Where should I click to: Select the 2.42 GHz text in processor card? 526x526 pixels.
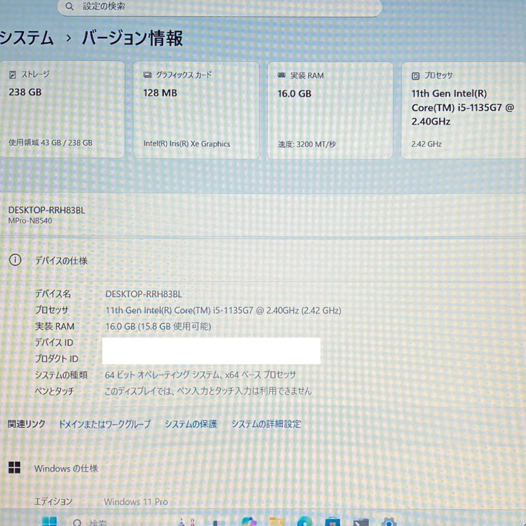pyautogui.click(x=426, y=144)
